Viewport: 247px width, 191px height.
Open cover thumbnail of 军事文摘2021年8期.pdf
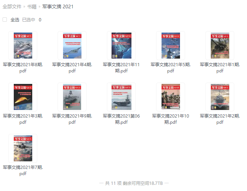click(x=23, y=46)
